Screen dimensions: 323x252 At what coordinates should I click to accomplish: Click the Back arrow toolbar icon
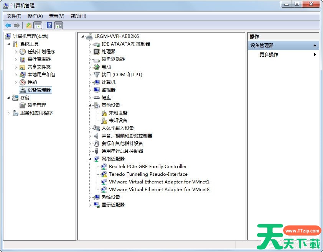[x=8, y=26]
